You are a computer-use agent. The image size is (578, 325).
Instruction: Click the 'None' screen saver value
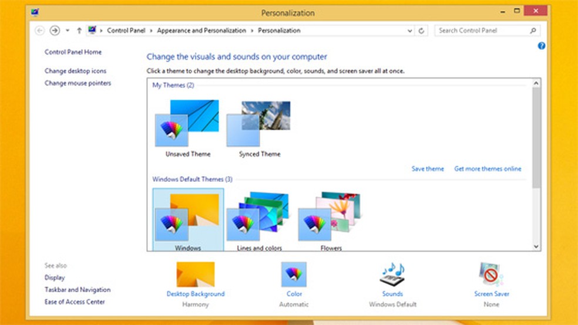point(492,304)
